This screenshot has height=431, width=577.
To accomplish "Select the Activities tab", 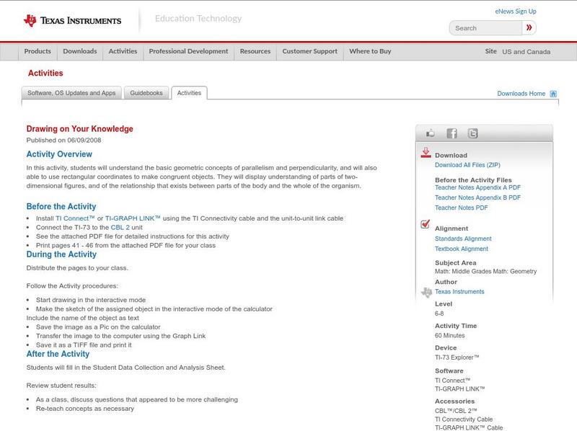I will click(189, 93).
